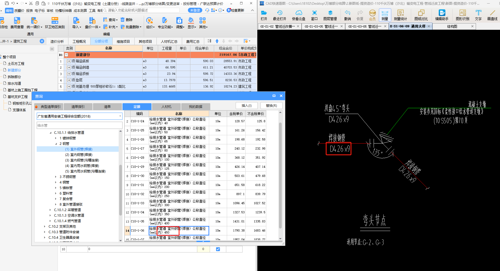Click the 未登录 login button
The height and width of the screenshot is (271, 500).
point(195,10)
